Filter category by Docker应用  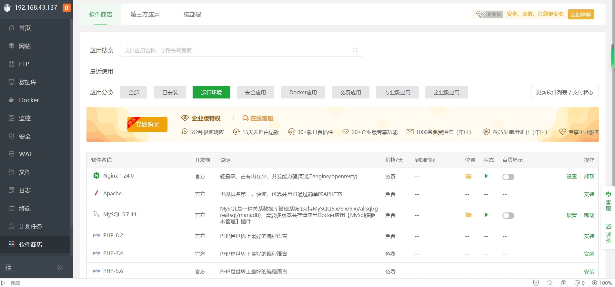pyautogui.click(x=303, y=92)
